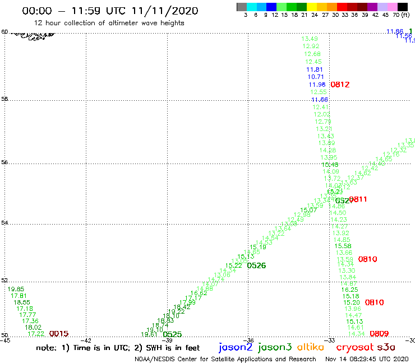
Task: Click the blue wave height value 11.98
Action: click(x=317, y=85)
